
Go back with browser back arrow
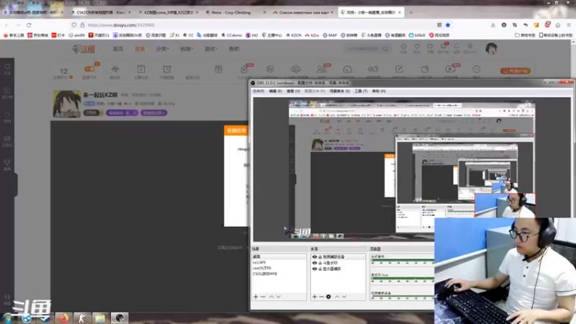point(7,25)
